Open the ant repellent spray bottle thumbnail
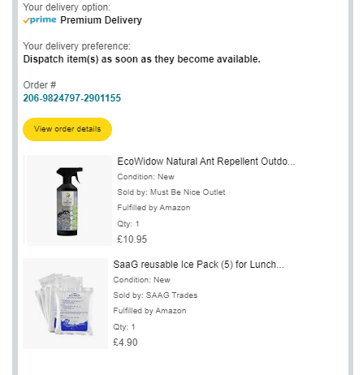 click(69, 200)
